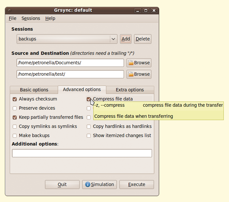Enable Show itemized changes list
This screenshot has height=202, width=229.
click(x=89, y=136)
